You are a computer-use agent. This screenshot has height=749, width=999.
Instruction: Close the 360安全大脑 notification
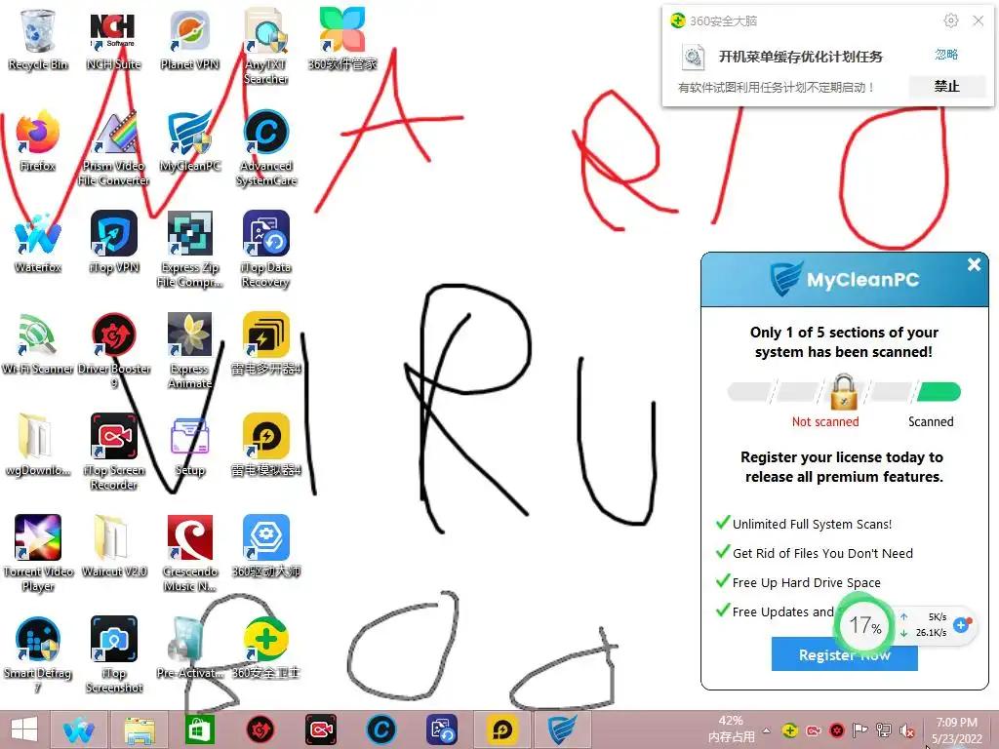pyautogui.click(x=978, y=21)
